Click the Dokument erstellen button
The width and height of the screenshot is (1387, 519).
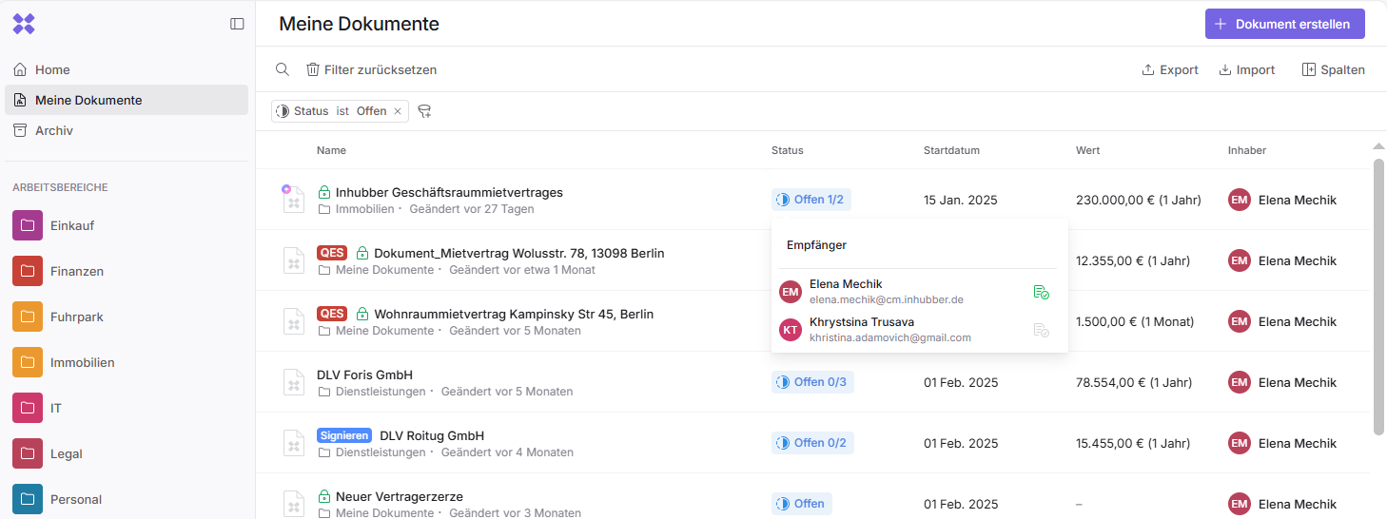[1284, 24]
